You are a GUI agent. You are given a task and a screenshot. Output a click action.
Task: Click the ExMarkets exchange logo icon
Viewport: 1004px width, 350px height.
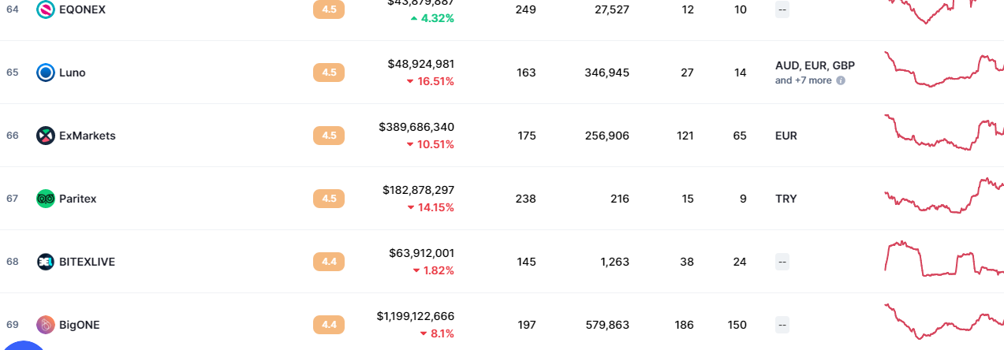(x=46, y=136)
